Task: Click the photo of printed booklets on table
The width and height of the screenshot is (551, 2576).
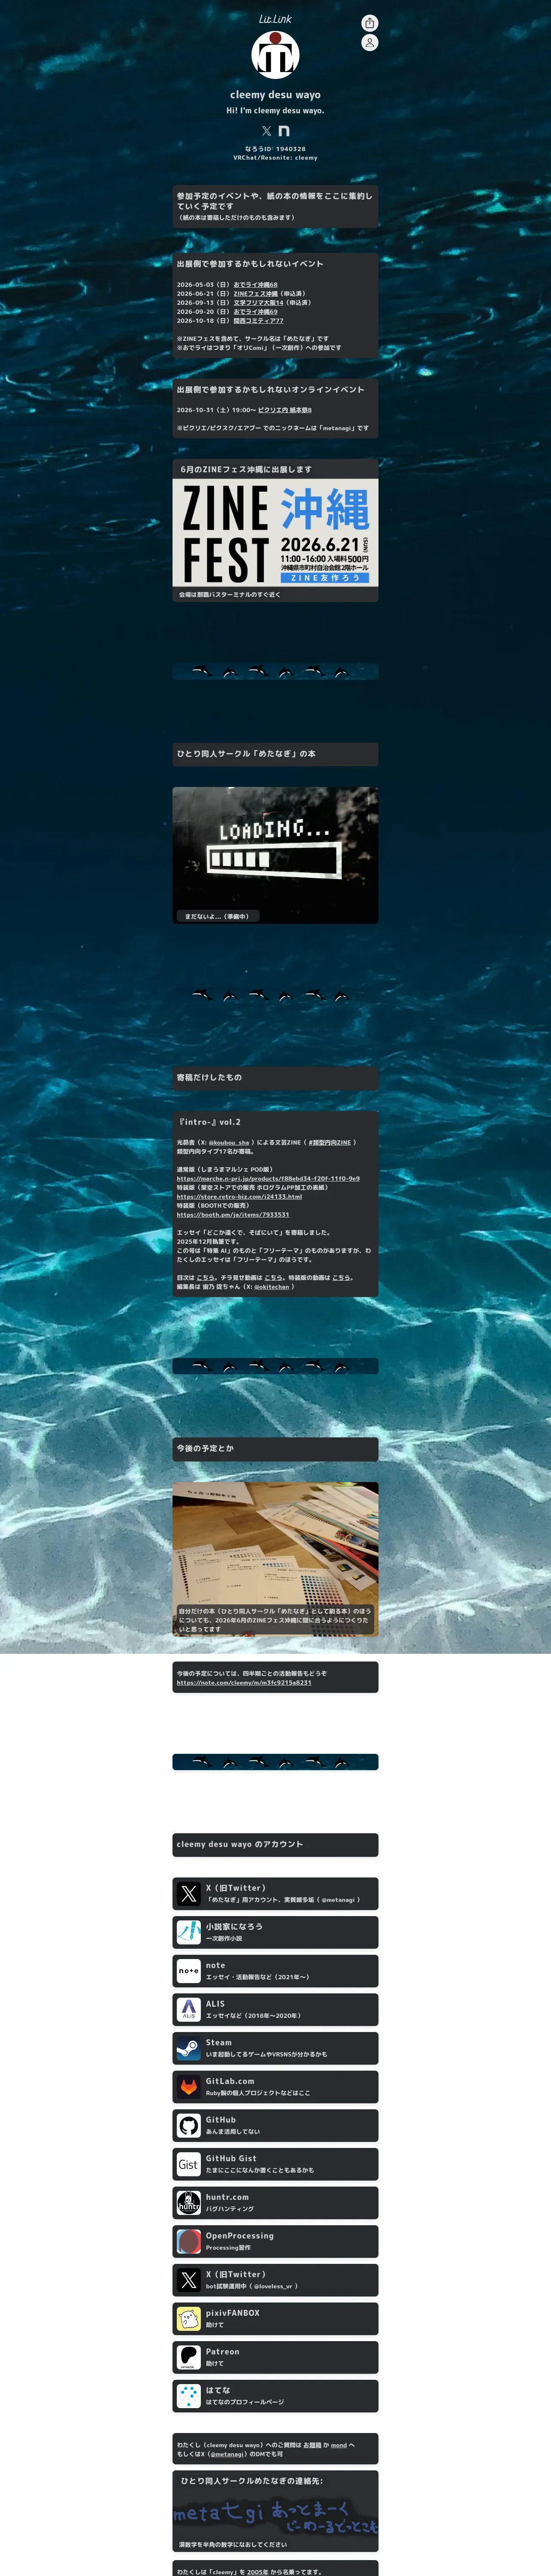Action: coord(275,1559)
